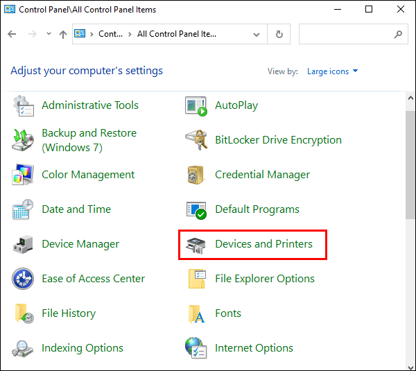This screenshot has height=371, width=416.
Task: Go up one level with Up arrow
Action: click(63, 34)
